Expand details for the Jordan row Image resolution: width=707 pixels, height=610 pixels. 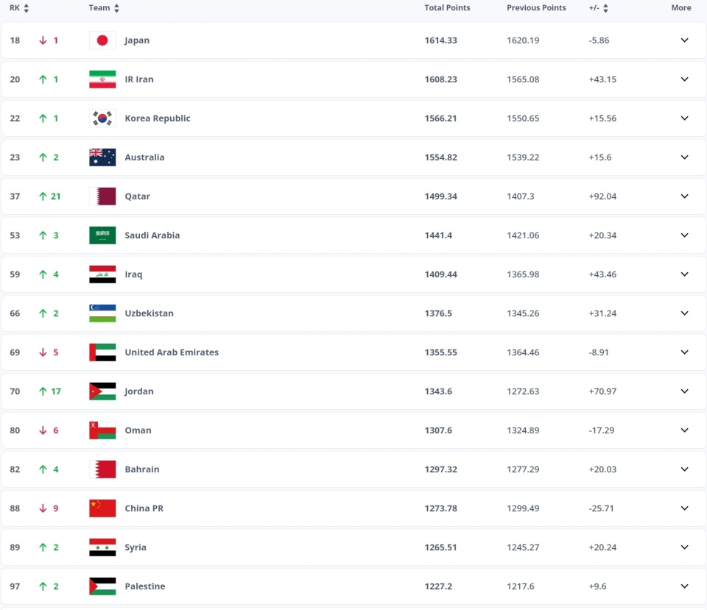684,391
